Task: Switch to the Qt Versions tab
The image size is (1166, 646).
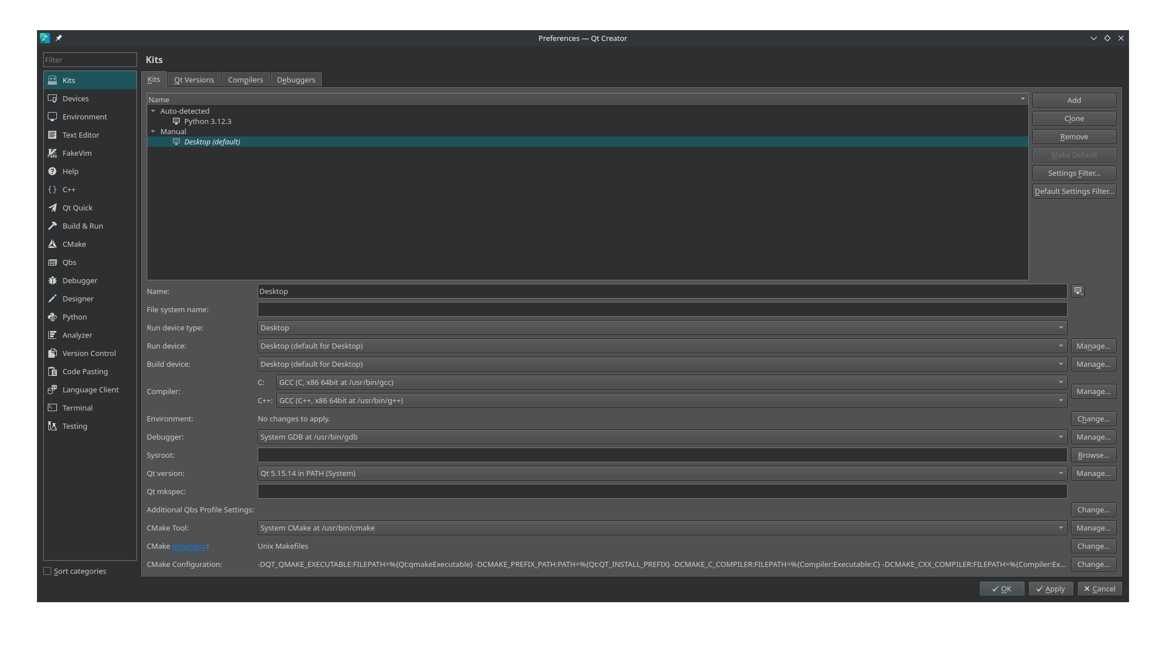Action: coord(194,80)
